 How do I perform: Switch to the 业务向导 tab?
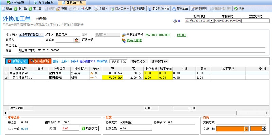[x=16, y=3]
